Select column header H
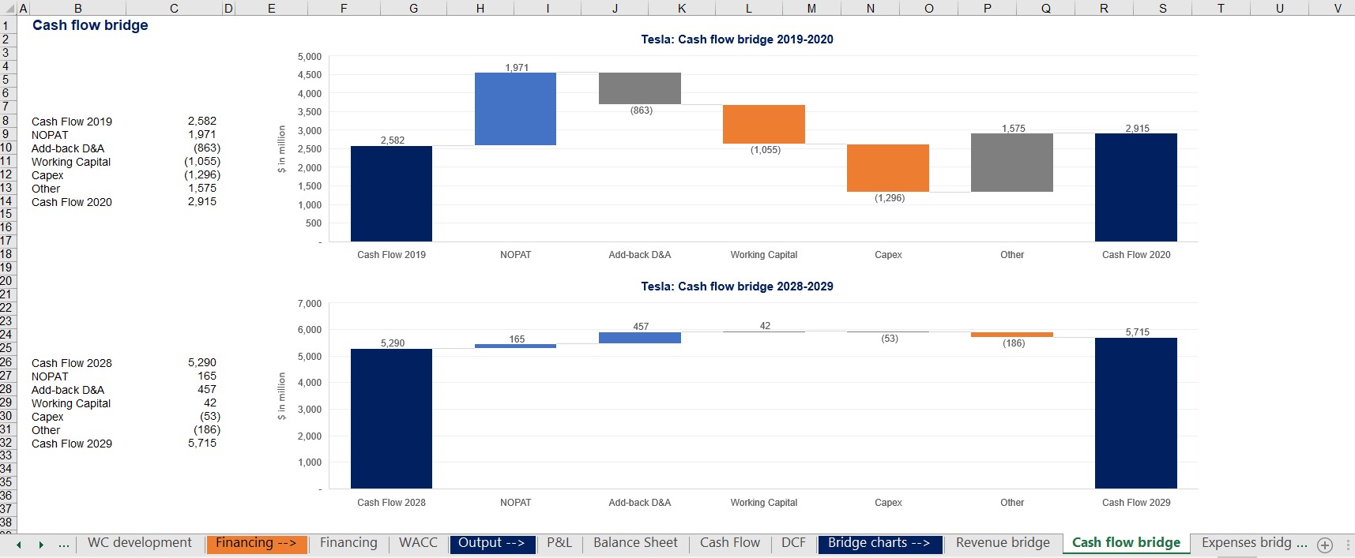1355x558 pixels. (480, 9)
